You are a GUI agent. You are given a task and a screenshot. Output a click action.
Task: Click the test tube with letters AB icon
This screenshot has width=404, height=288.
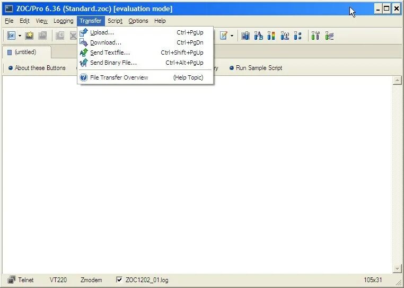pos(258,36)
